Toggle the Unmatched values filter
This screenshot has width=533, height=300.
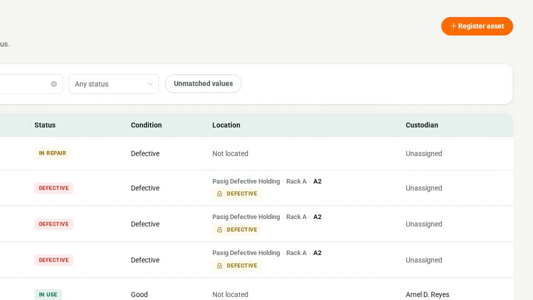(x=203, y=84)
